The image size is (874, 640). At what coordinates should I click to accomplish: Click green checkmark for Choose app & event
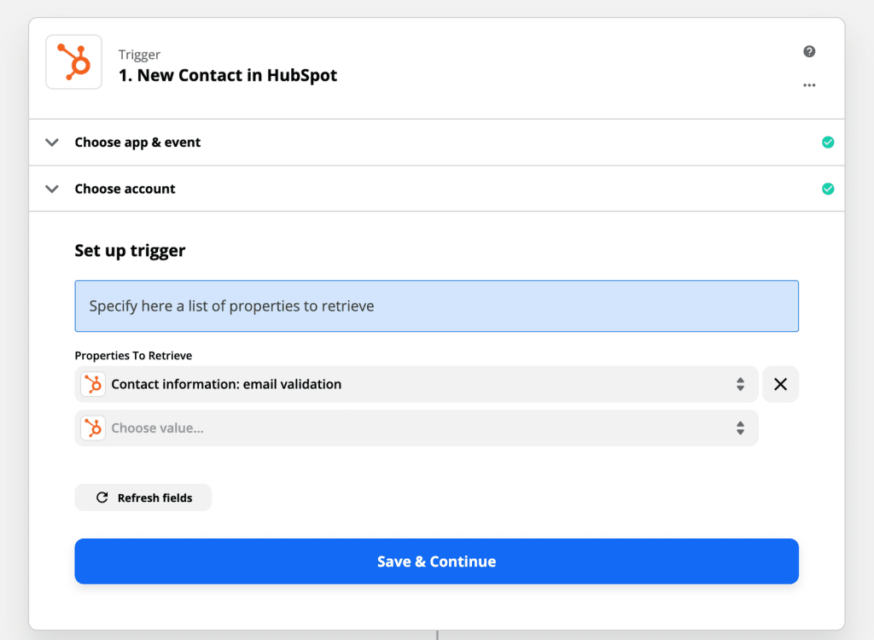(x=828, y=143)
